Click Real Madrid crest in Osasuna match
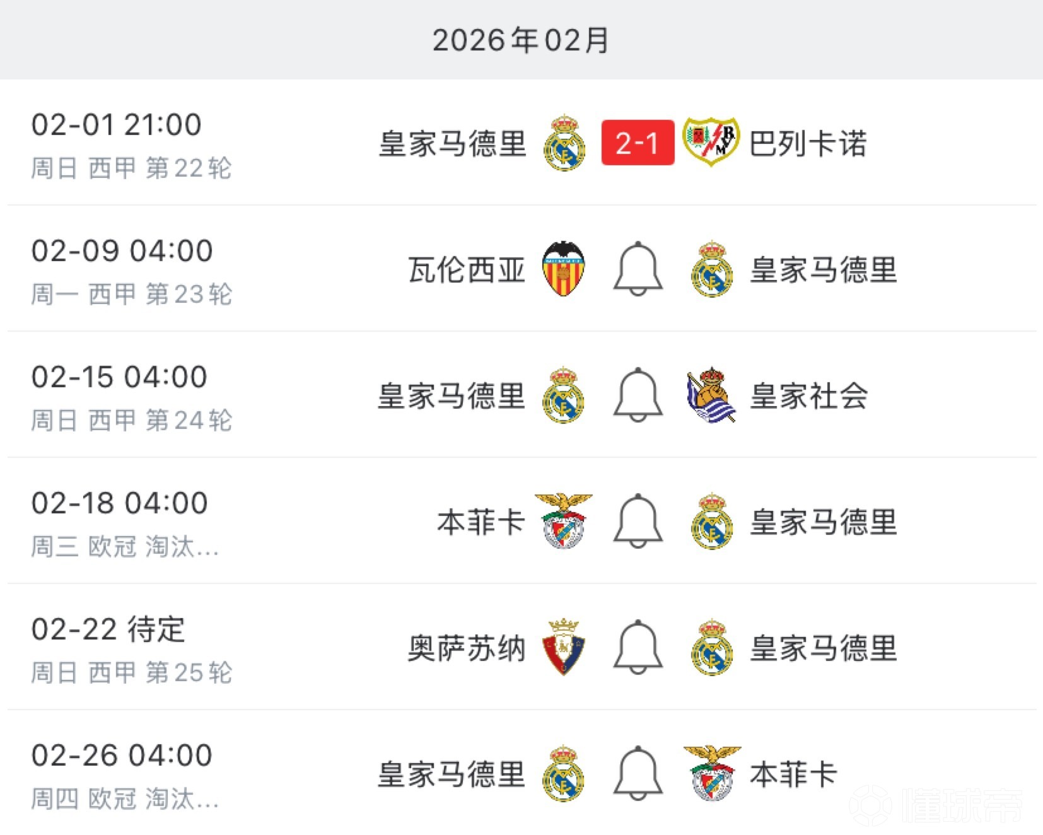1043x835 pixels. coord(712,647)
